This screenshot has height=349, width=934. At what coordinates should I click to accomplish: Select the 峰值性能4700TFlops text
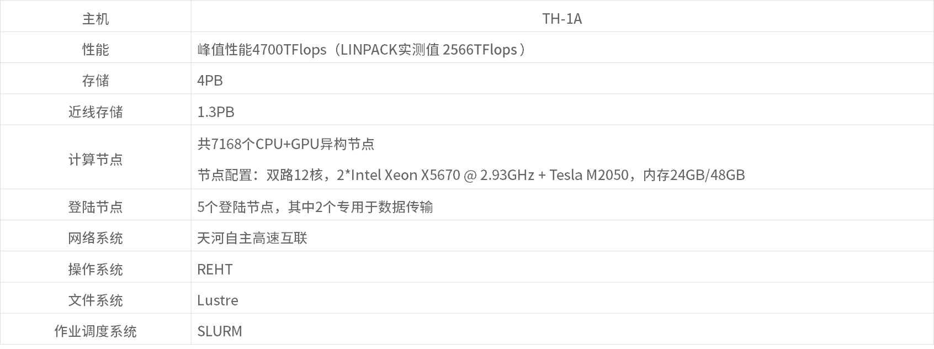point(262,50)
